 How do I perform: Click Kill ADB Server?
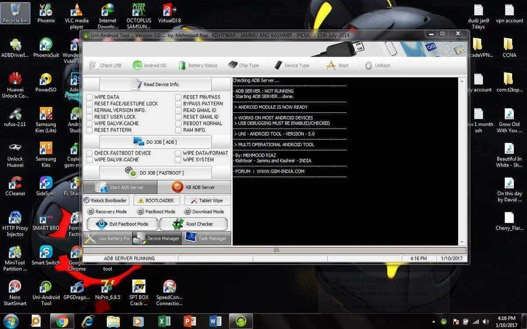coord(194,187)
